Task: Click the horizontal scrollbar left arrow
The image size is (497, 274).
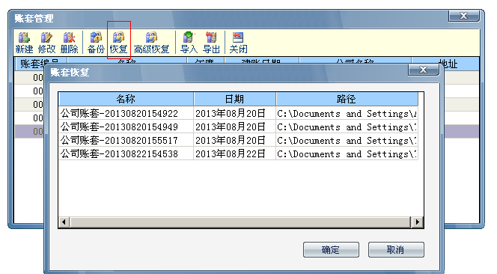Action: (64, 222)
